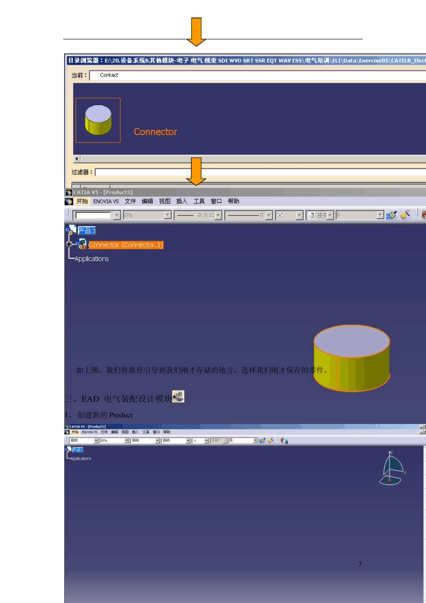Click the painter brush icon in Product1 toolbar
This screenshot has width=426, height=603.
pyautogui.click(x=262, y=441)
